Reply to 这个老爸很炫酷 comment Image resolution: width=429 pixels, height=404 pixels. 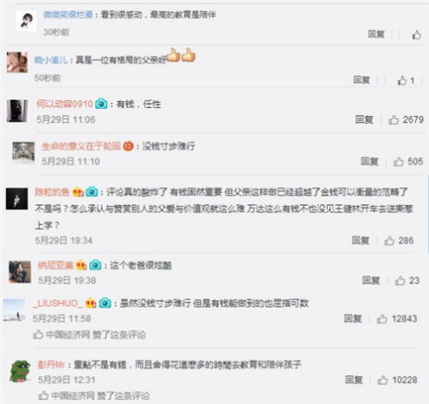(x=371, y=280)
